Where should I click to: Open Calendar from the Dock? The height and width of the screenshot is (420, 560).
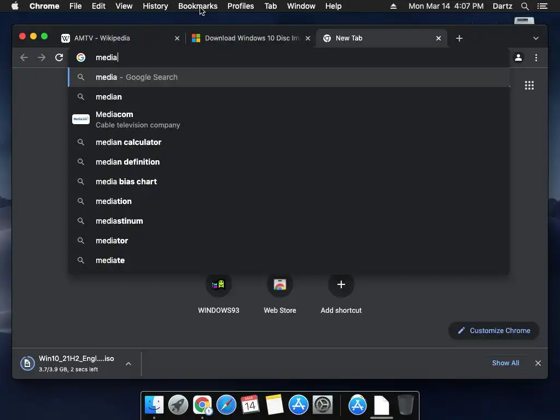pyautogui.click(x=250, y=405)
